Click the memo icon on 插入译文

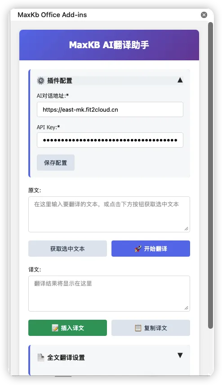pyautogui.click(x=55, y=328)
